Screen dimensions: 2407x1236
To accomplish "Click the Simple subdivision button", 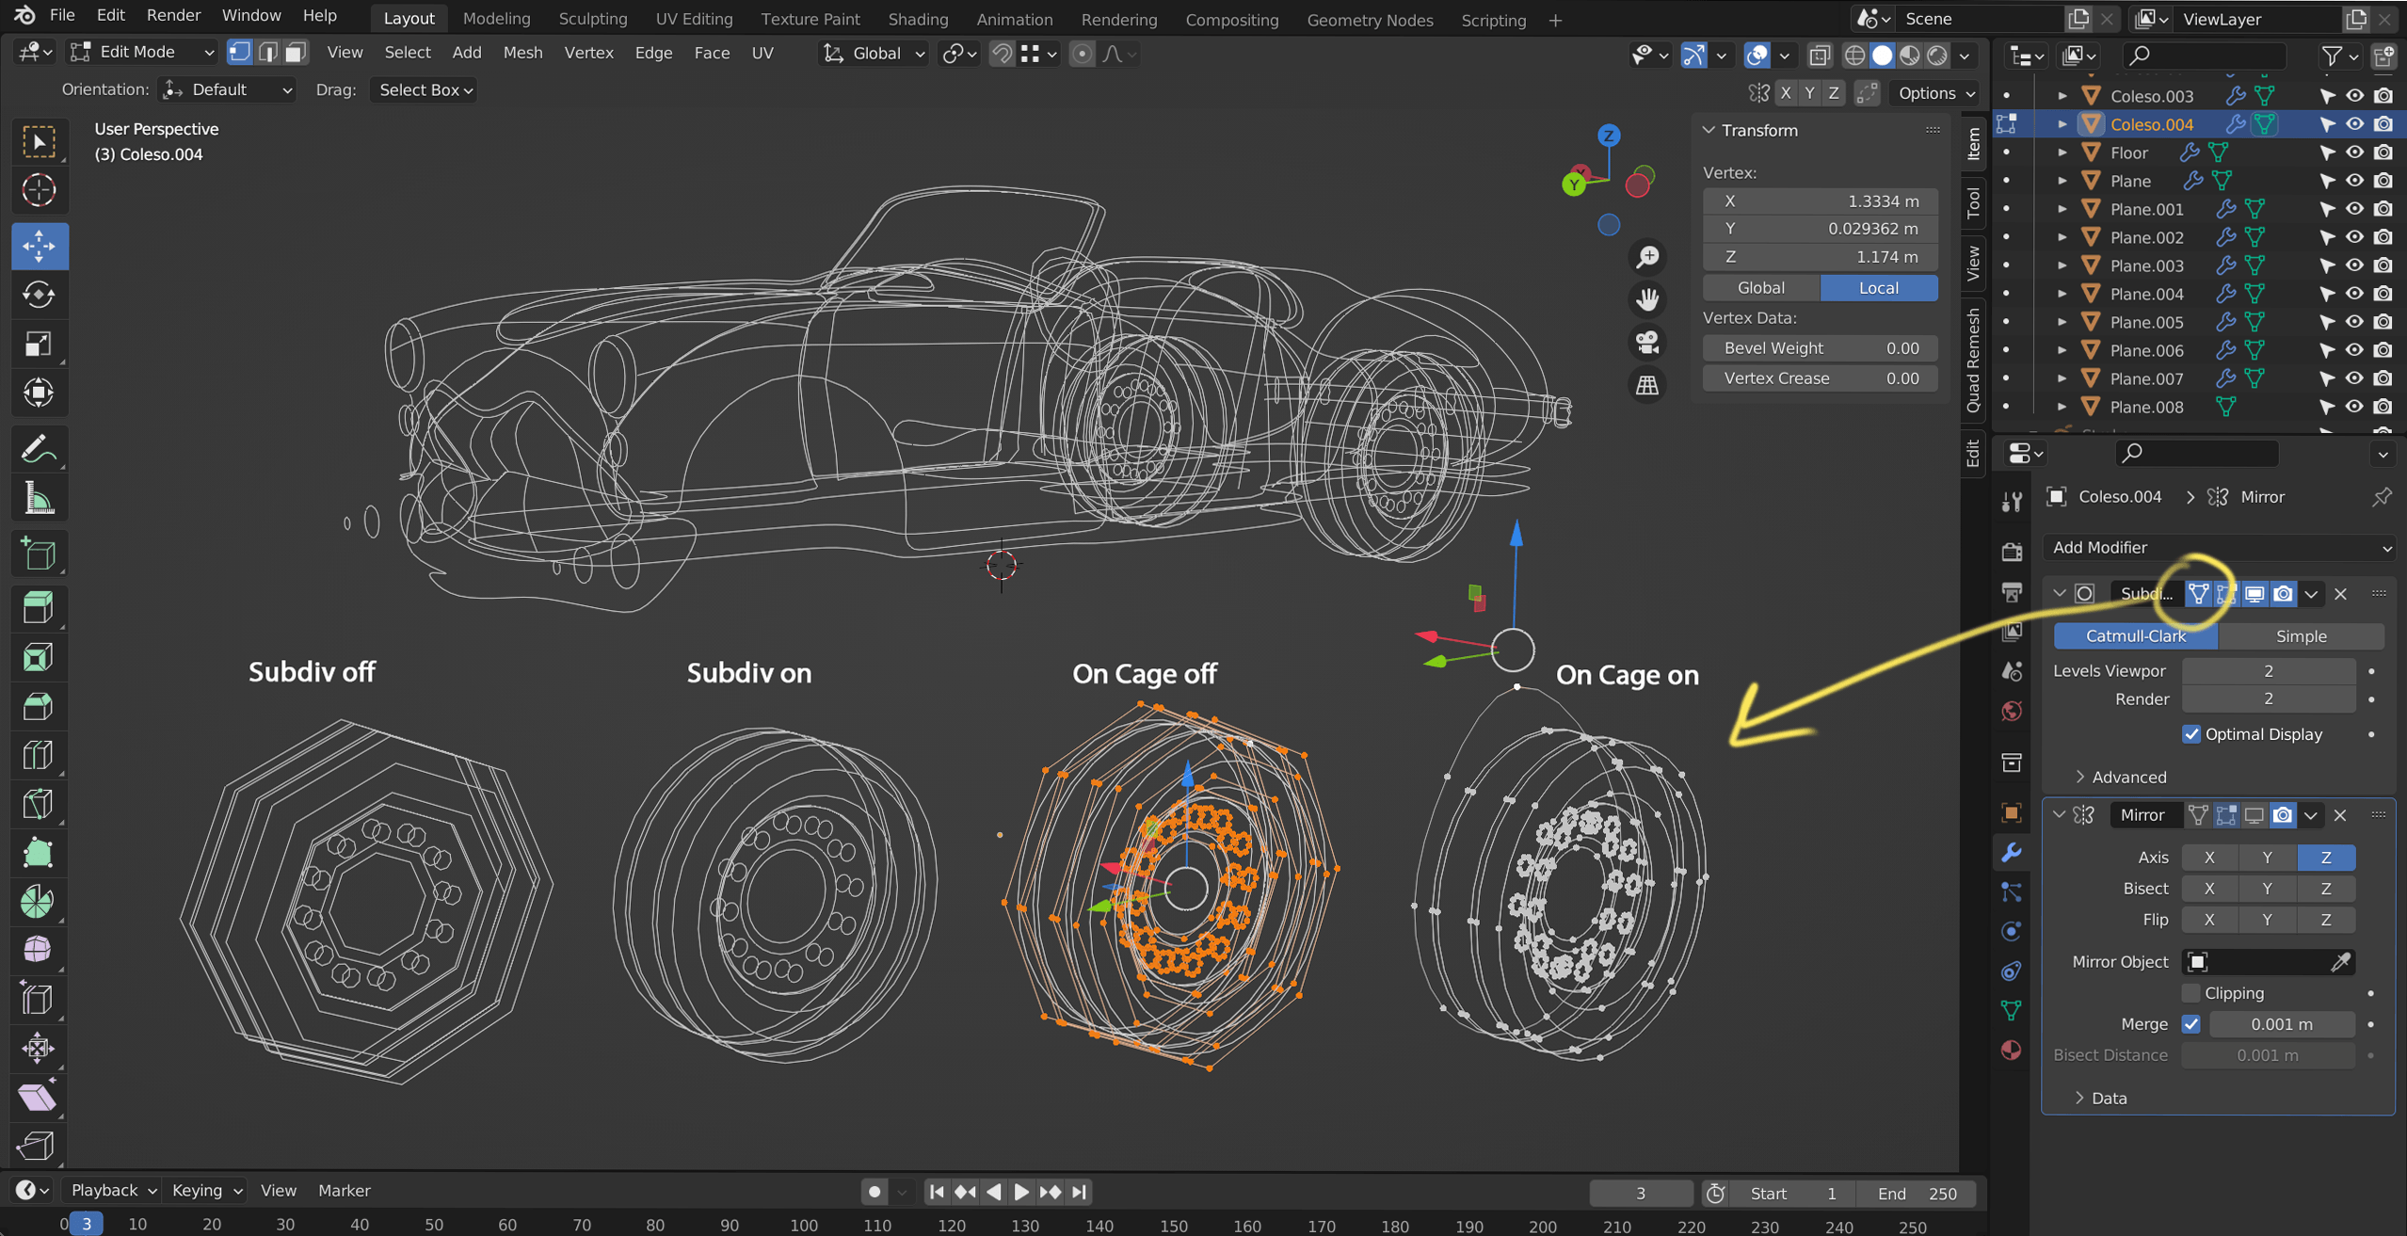I will (x=2301, y=636).
